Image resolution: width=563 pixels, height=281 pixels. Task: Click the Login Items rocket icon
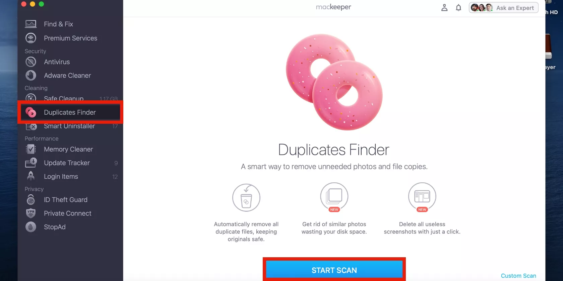point(31,176)
